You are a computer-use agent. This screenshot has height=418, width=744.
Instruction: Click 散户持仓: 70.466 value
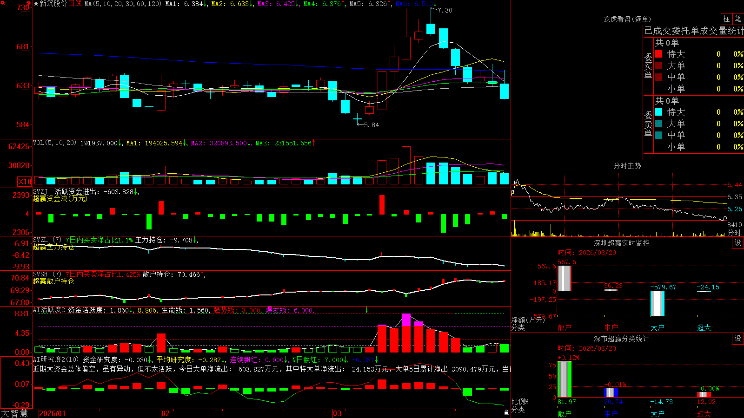(173, 274)
